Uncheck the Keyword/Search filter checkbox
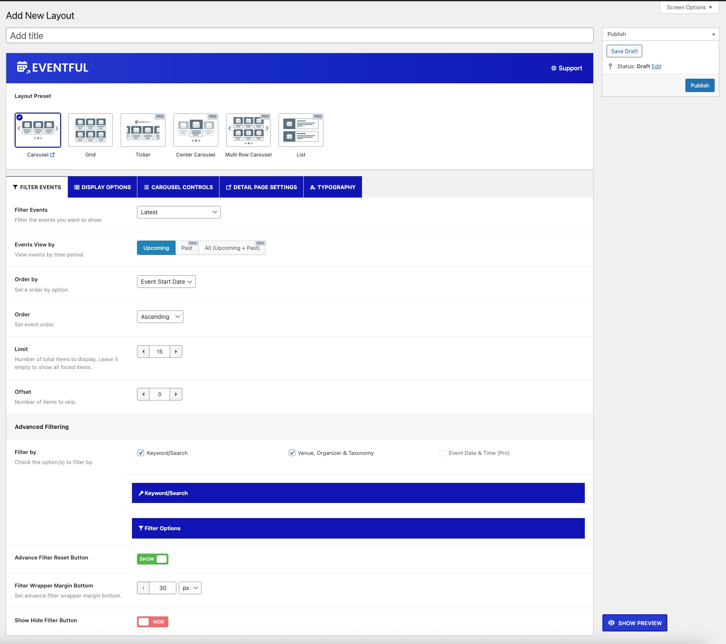This screenshot has width=726, height=644. click(141, 453)
